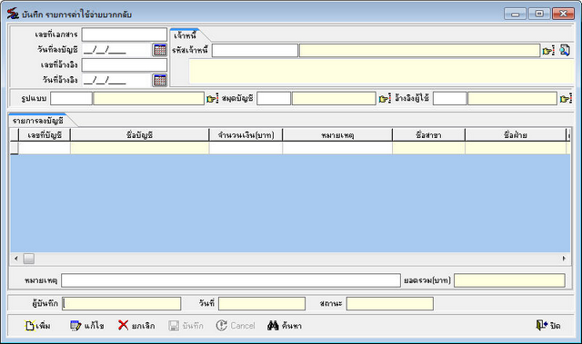Open calendar picker for วันที่ลงบัญชี
The width and height of the screenshot is (582, 344).
[160, 50]
